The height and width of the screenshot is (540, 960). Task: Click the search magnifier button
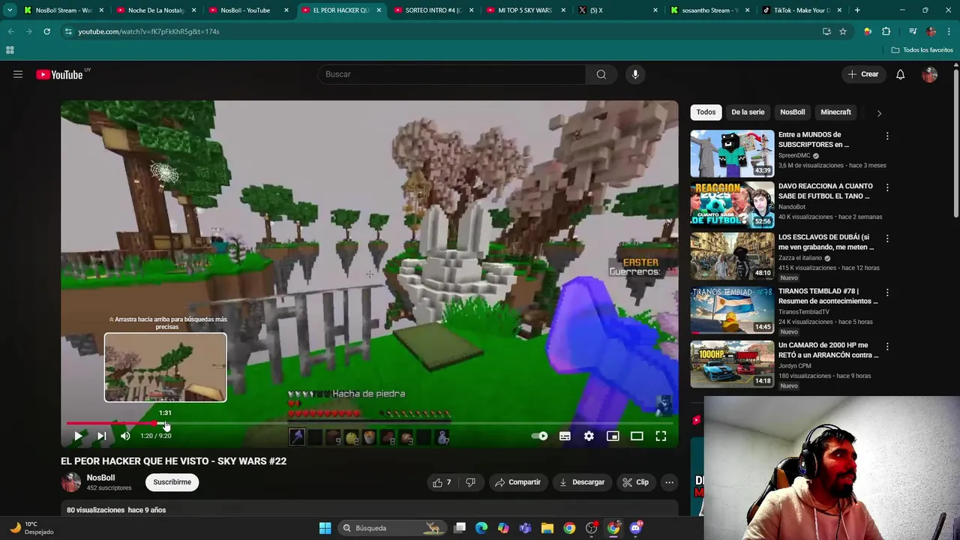601,74
